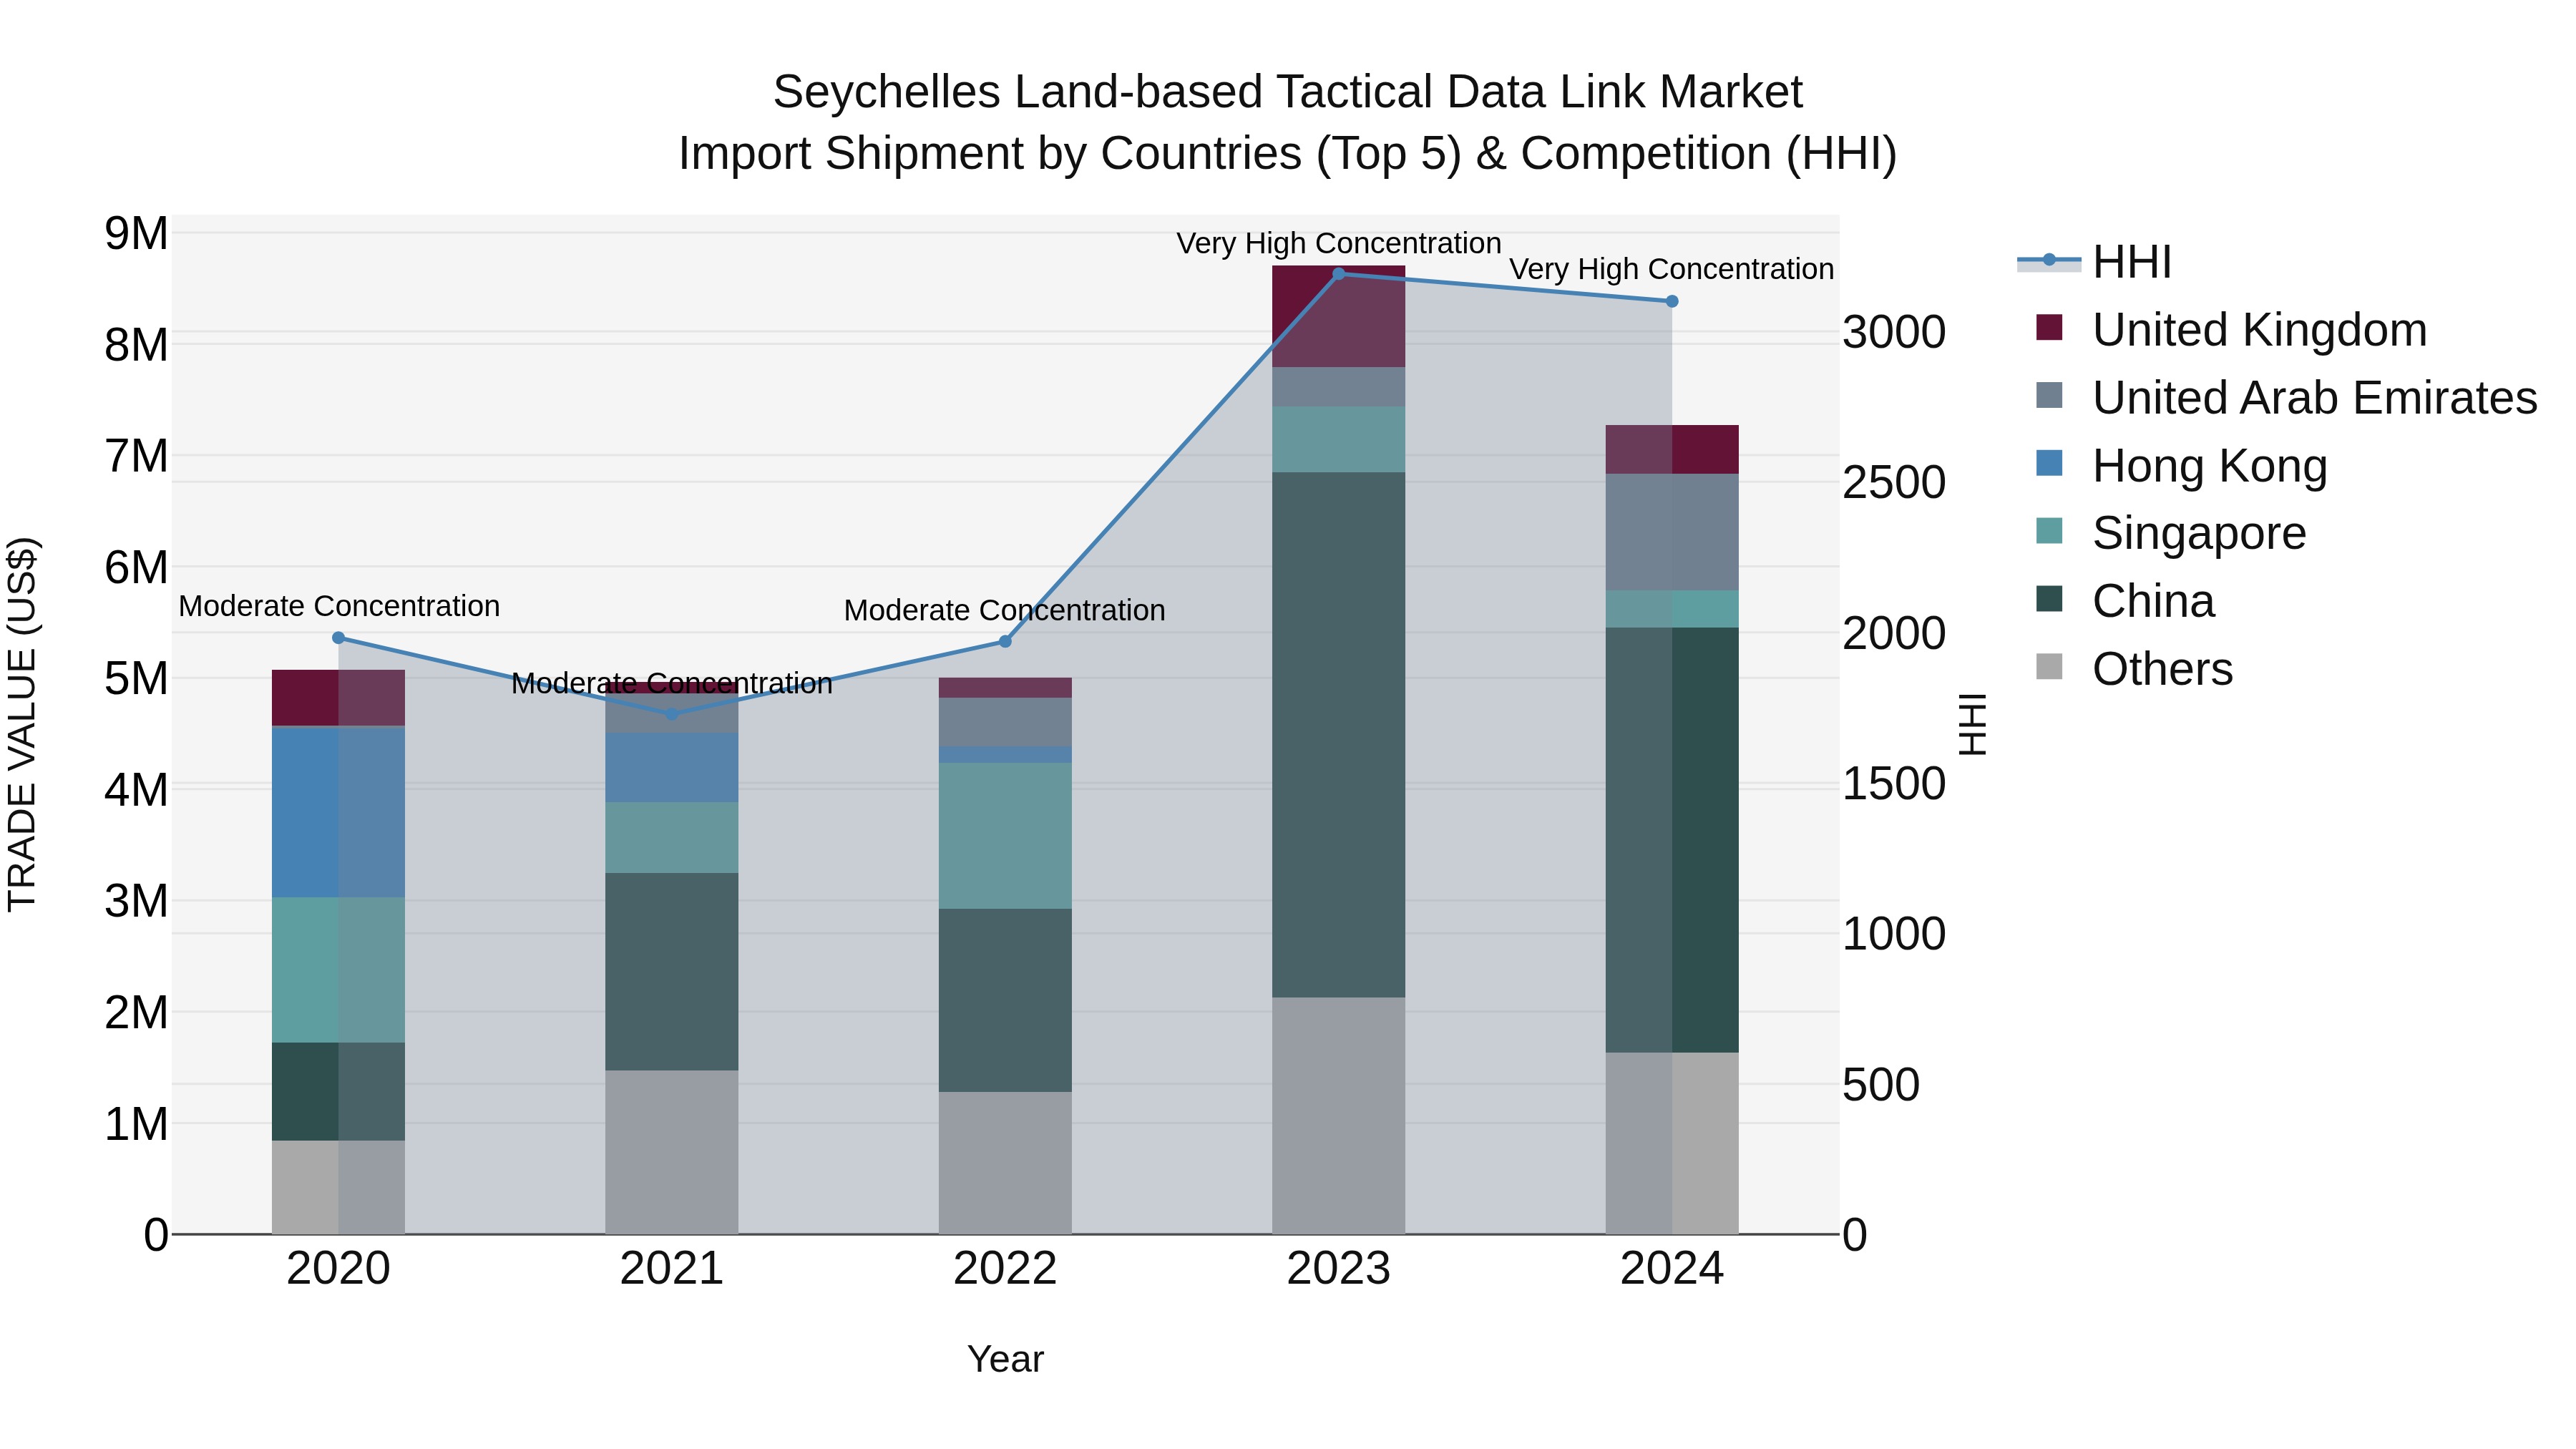The image size is (2576, 1449).
Task: Click the 2020 'Moderate Concentration' annotation
Action: 339,606
